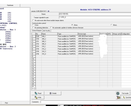Check No auto-reset after three module tampers

(x=33, y=20)
